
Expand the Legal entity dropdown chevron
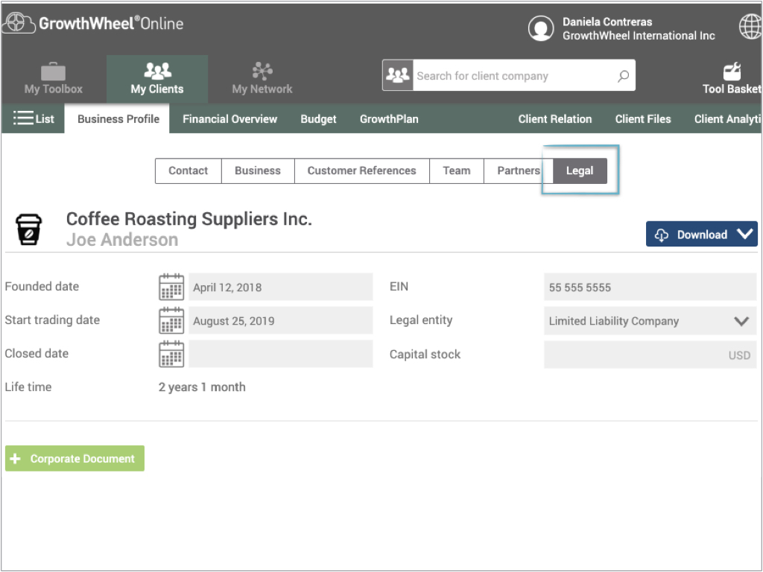tap(741, 321)
